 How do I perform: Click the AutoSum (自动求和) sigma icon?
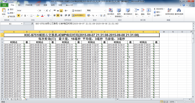[155, 9]
